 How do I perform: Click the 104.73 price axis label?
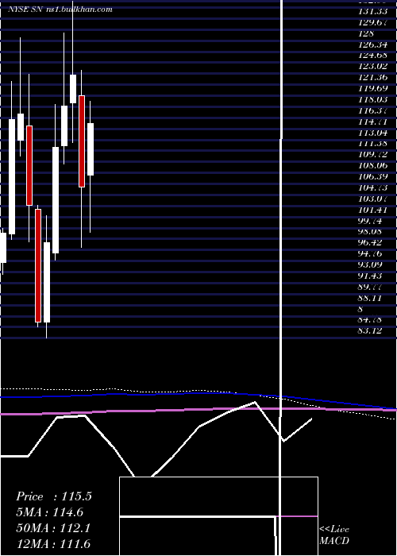click(373, 187)
